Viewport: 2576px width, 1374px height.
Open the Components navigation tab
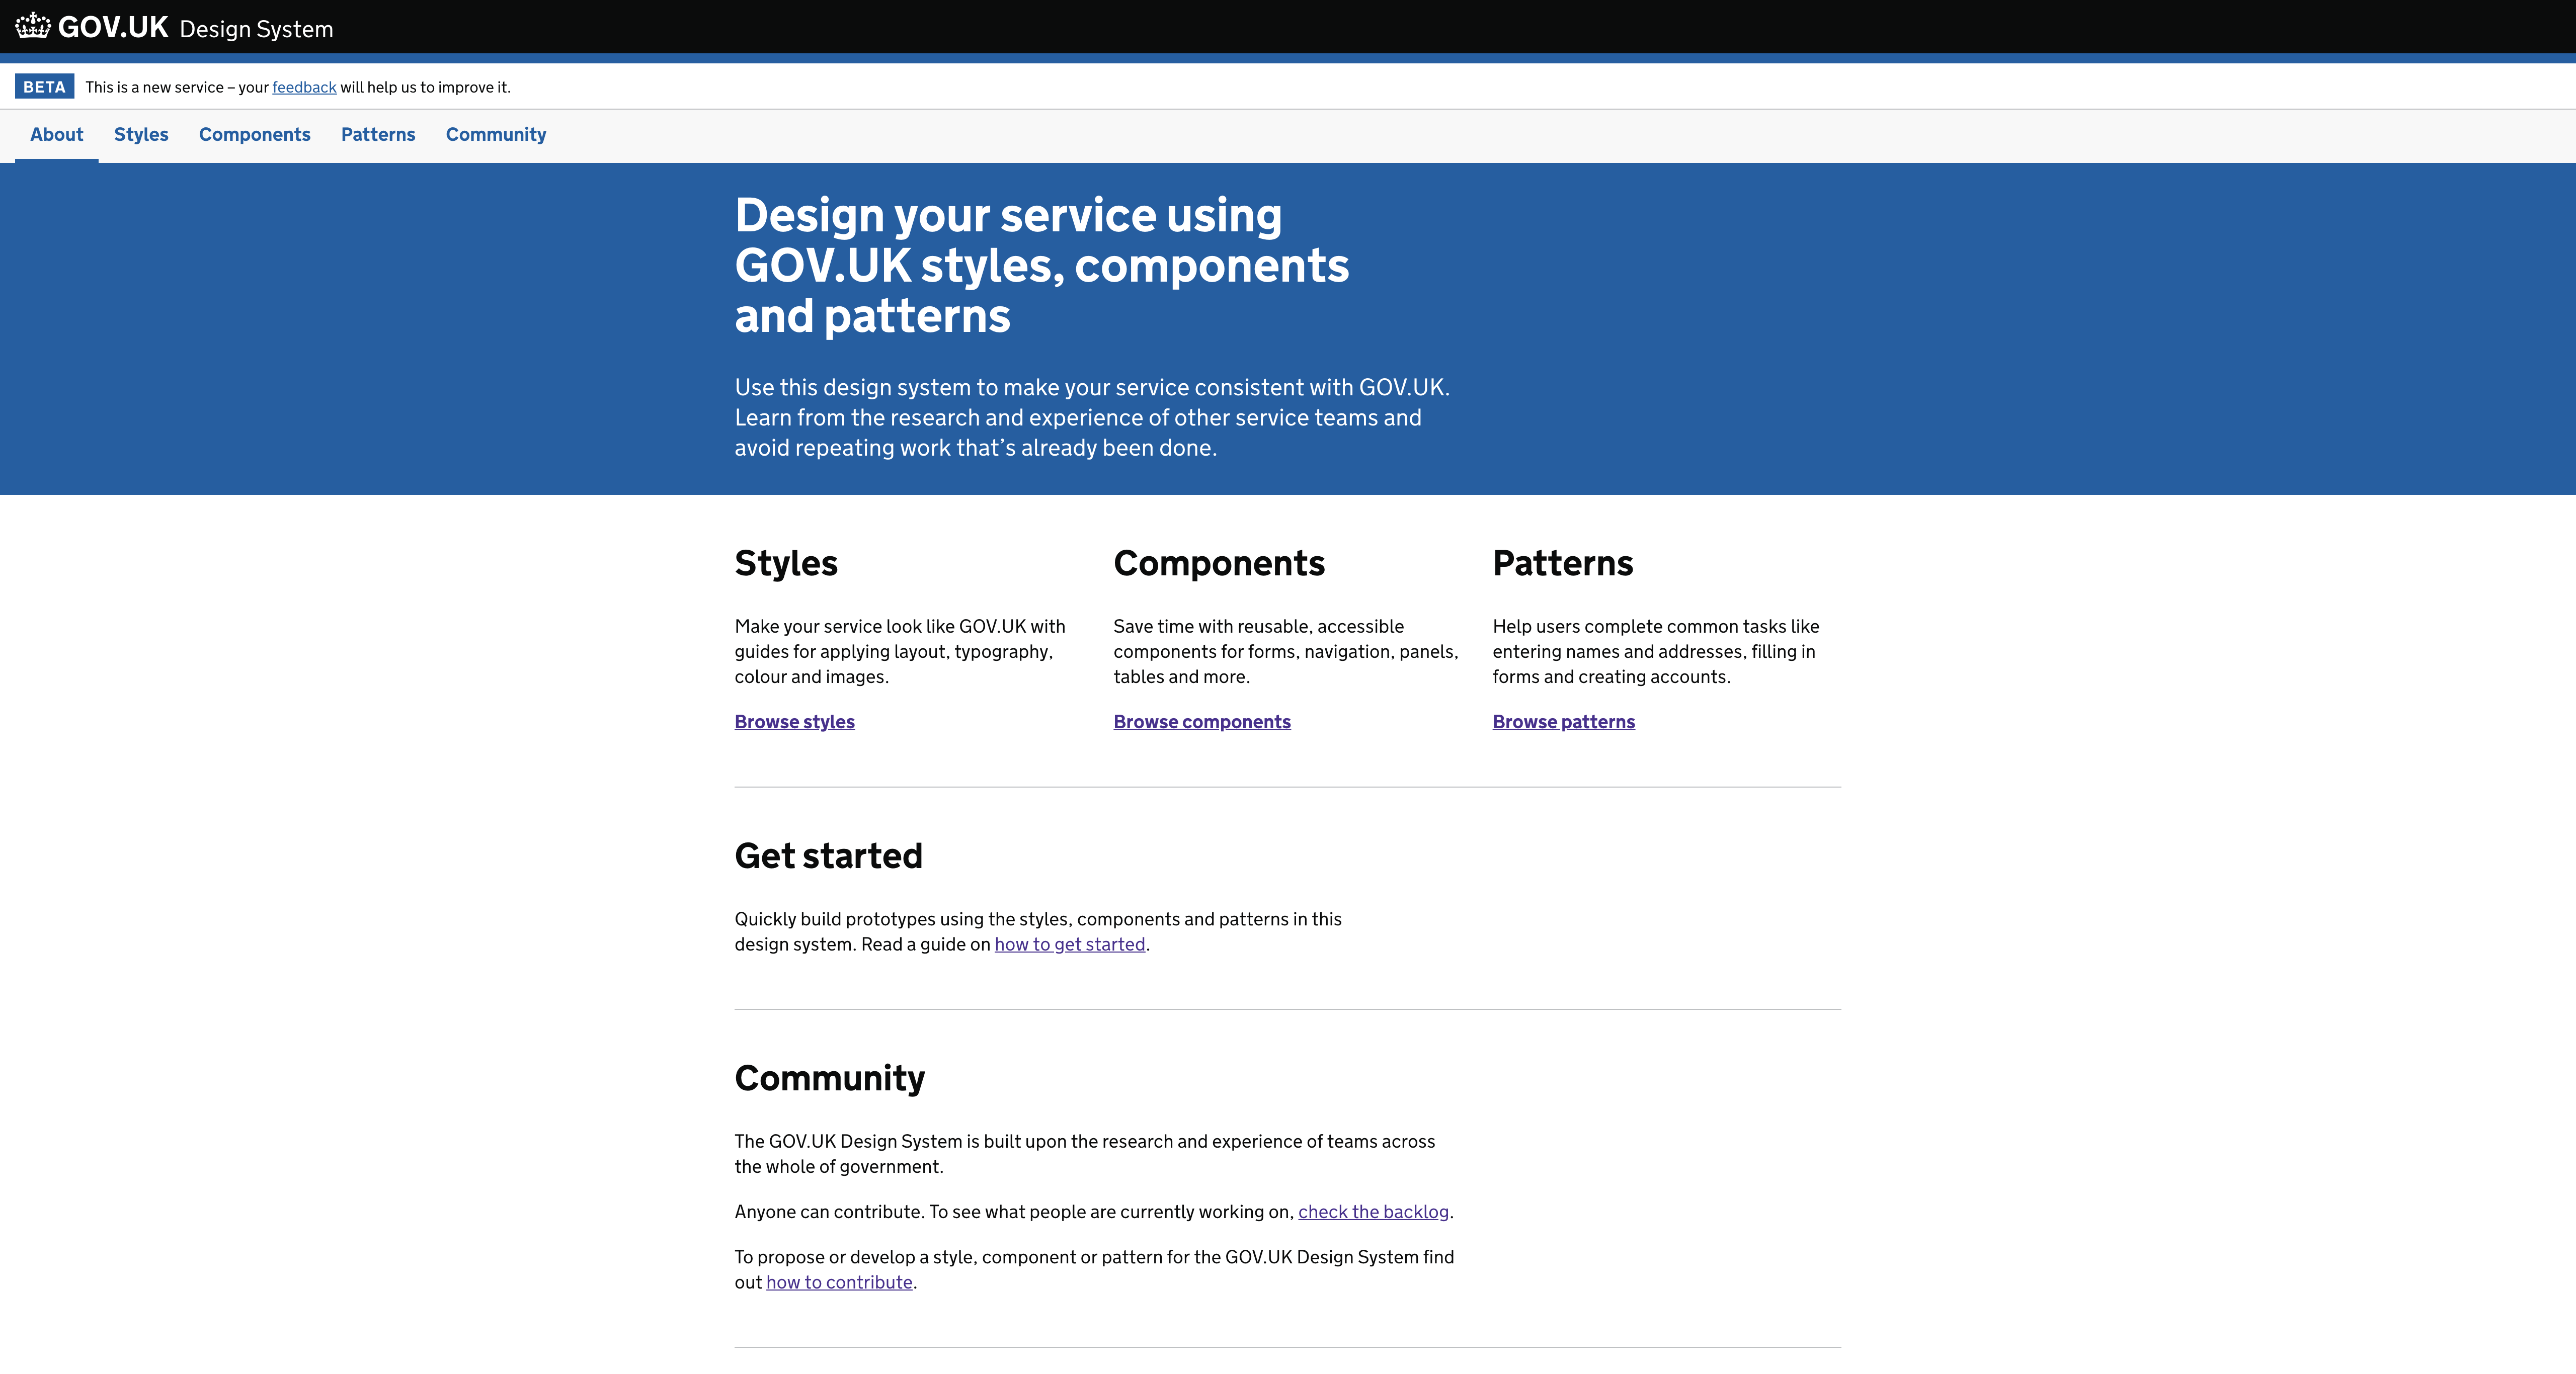254,135
